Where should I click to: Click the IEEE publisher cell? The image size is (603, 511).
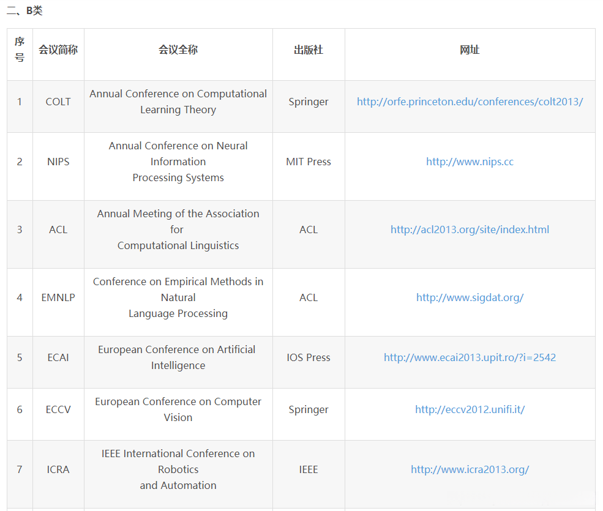pyautogui.click(x=309, y=469)
